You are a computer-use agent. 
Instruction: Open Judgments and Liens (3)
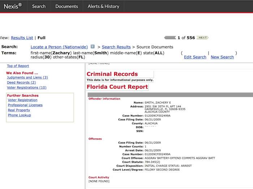tap(27, 77)
